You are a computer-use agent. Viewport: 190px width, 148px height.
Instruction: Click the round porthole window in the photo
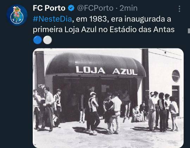pos(176,76)
